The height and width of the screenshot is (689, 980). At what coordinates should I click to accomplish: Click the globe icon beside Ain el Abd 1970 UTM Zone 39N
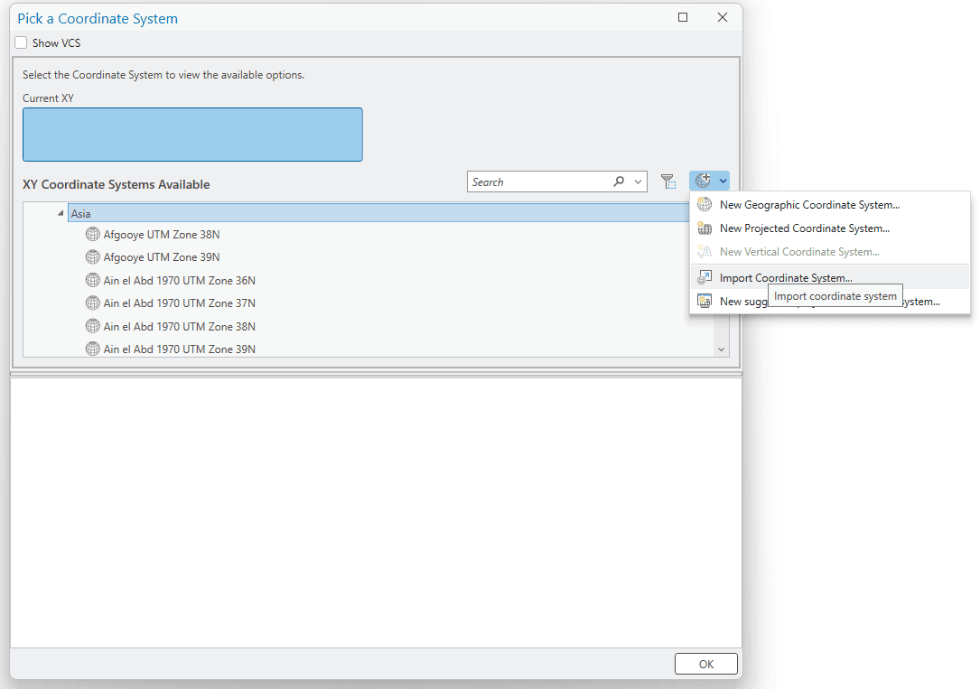(92, 349)
